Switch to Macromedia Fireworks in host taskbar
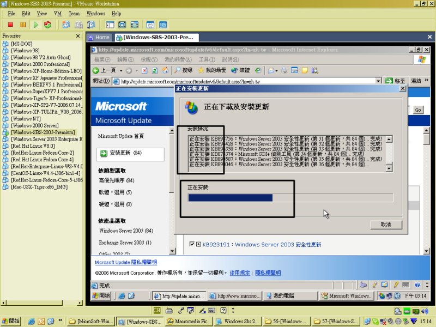 click(x=189, y=322)
